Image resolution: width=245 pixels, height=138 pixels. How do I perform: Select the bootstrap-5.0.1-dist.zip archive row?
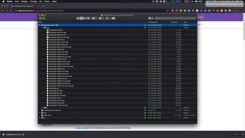118,110
